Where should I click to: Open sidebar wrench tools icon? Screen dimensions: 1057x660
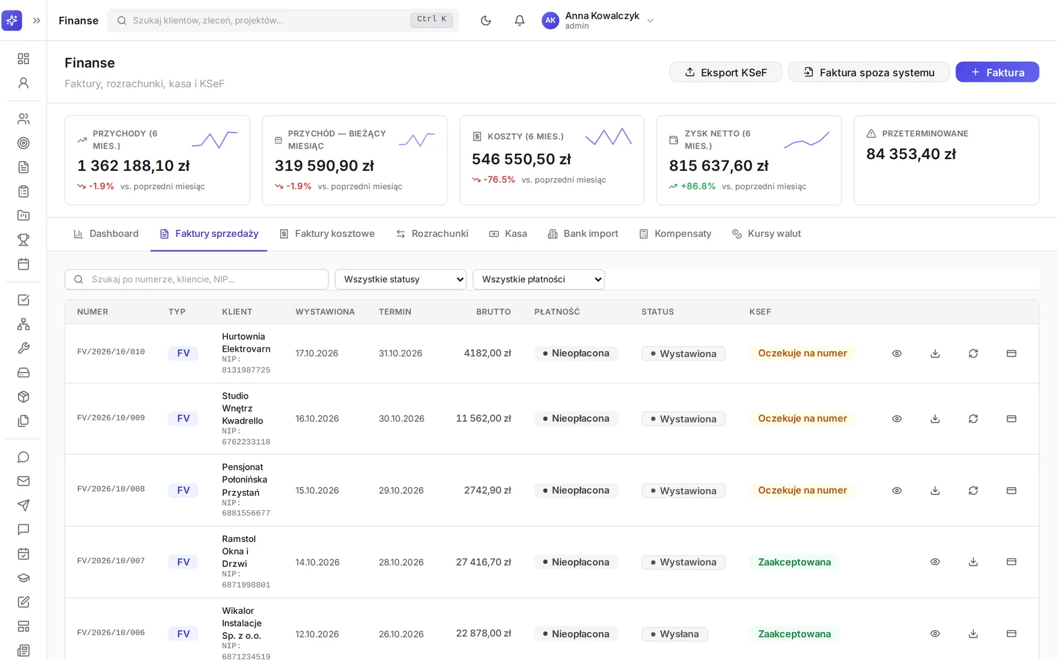coord(23,348)
